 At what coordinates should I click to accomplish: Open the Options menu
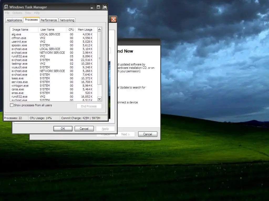pyautogui.click(x=17, y=13)
